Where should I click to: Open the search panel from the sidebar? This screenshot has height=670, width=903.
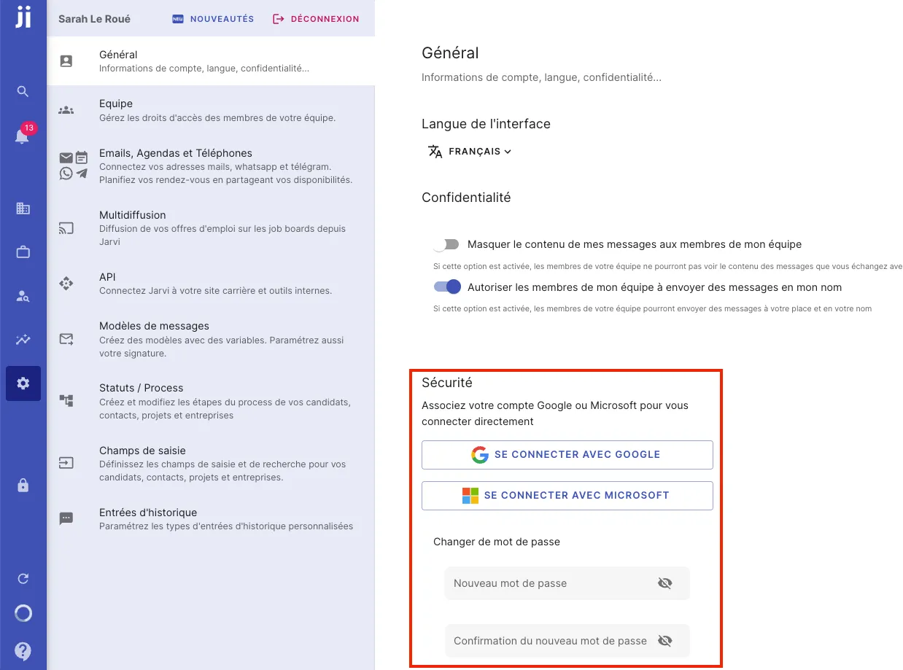click(x=23, y=91)
